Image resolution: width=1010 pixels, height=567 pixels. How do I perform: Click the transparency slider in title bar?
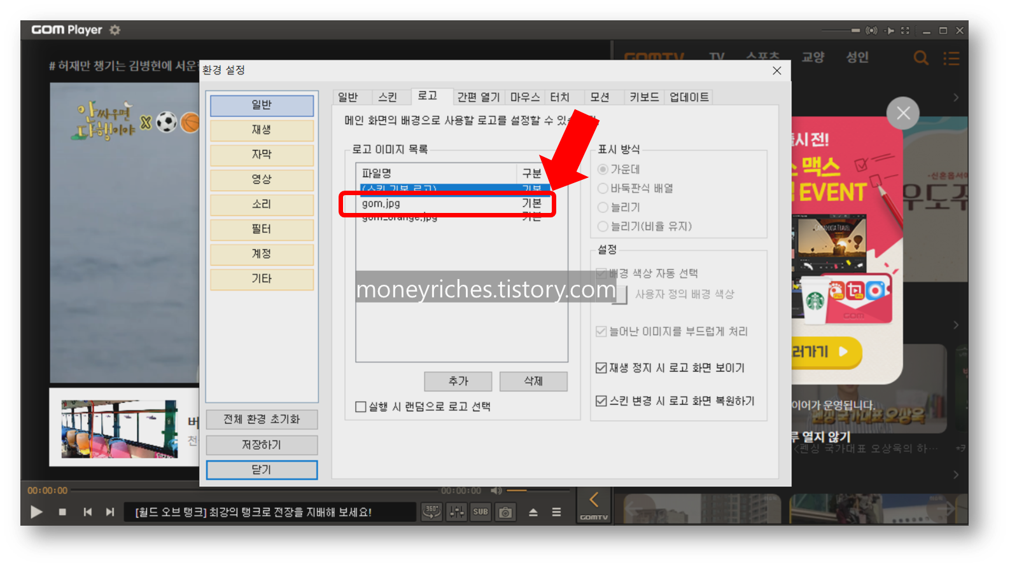pos(840,31)
